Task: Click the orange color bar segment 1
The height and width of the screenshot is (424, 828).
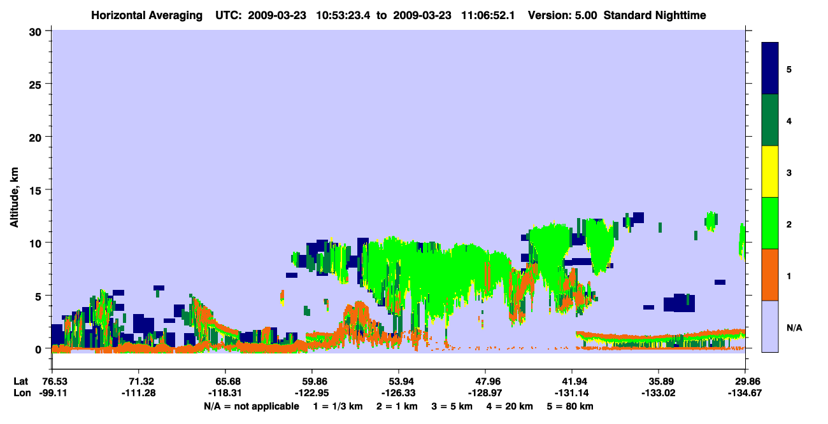Action: (770, 275)
